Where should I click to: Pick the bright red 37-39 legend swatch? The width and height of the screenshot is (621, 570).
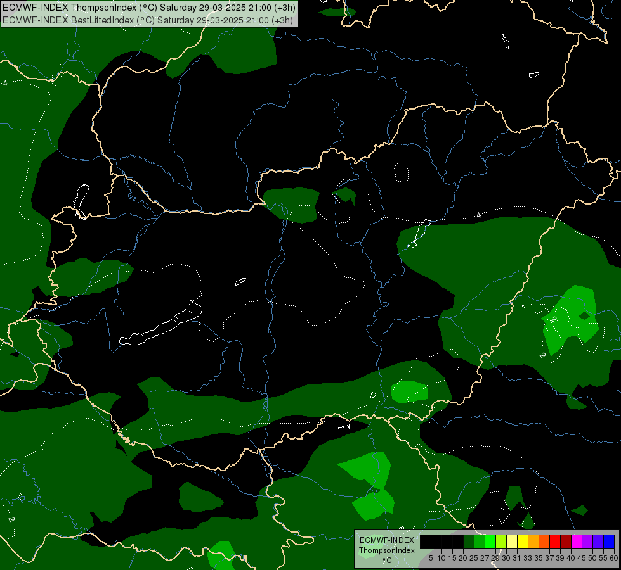click(555, 541)
